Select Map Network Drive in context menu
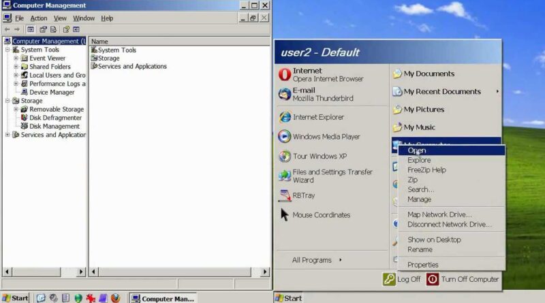 451,214
